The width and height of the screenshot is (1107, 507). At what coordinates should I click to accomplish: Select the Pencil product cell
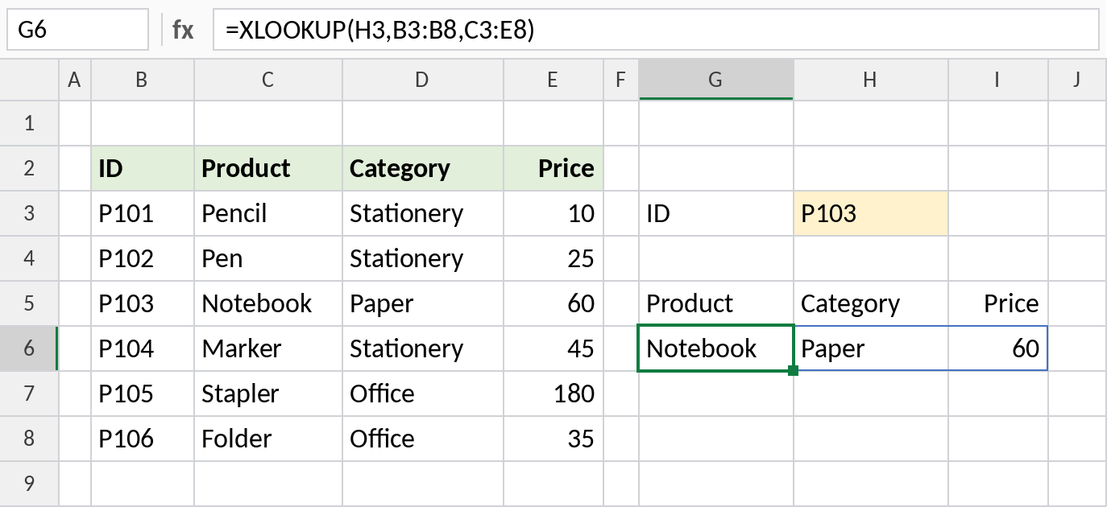[268, 213]
